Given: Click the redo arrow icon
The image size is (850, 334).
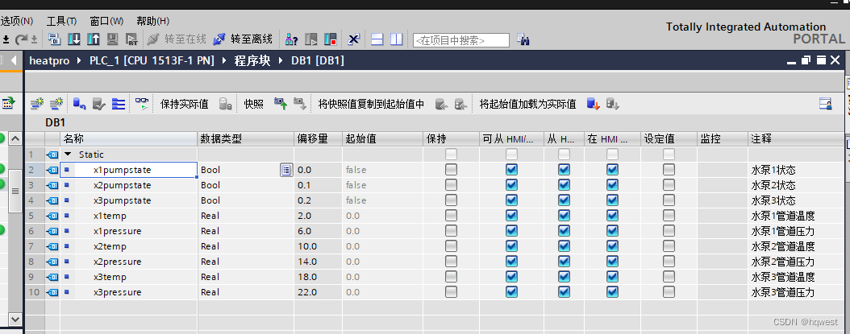Looking at the screenshot, I should point(21,39).
